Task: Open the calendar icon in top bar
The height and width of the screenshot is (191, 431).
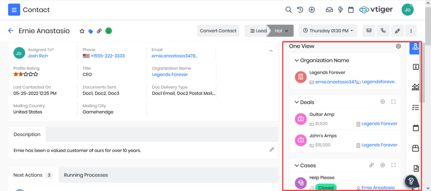Action: click(350, 10)
